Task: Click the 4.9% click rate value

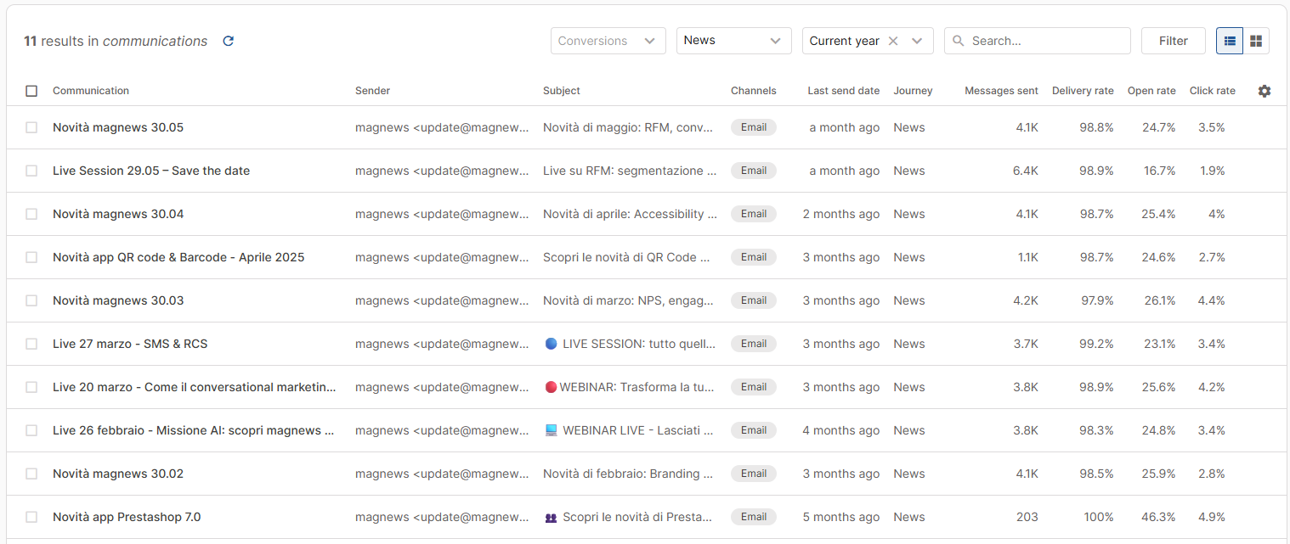Action: click(1212, 517)
